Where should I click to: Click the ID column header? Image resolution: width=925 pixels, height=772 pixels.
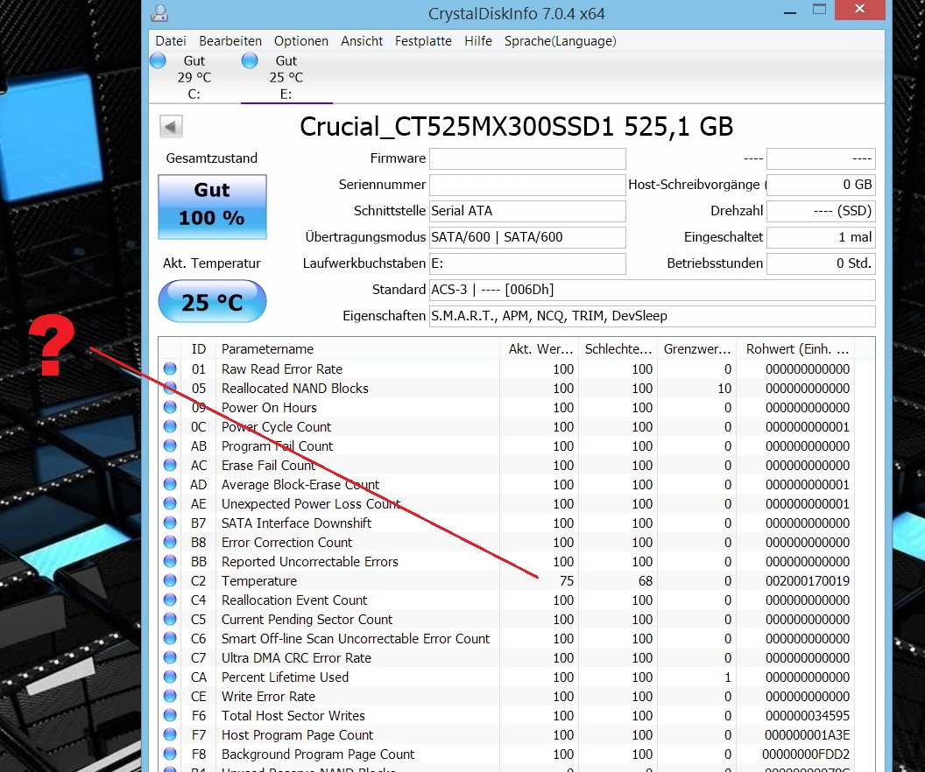tap(199, 349)
